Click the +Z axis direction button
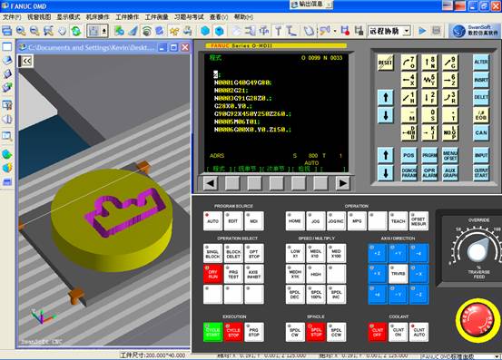502x360 pixels. (x=377, y=253)
